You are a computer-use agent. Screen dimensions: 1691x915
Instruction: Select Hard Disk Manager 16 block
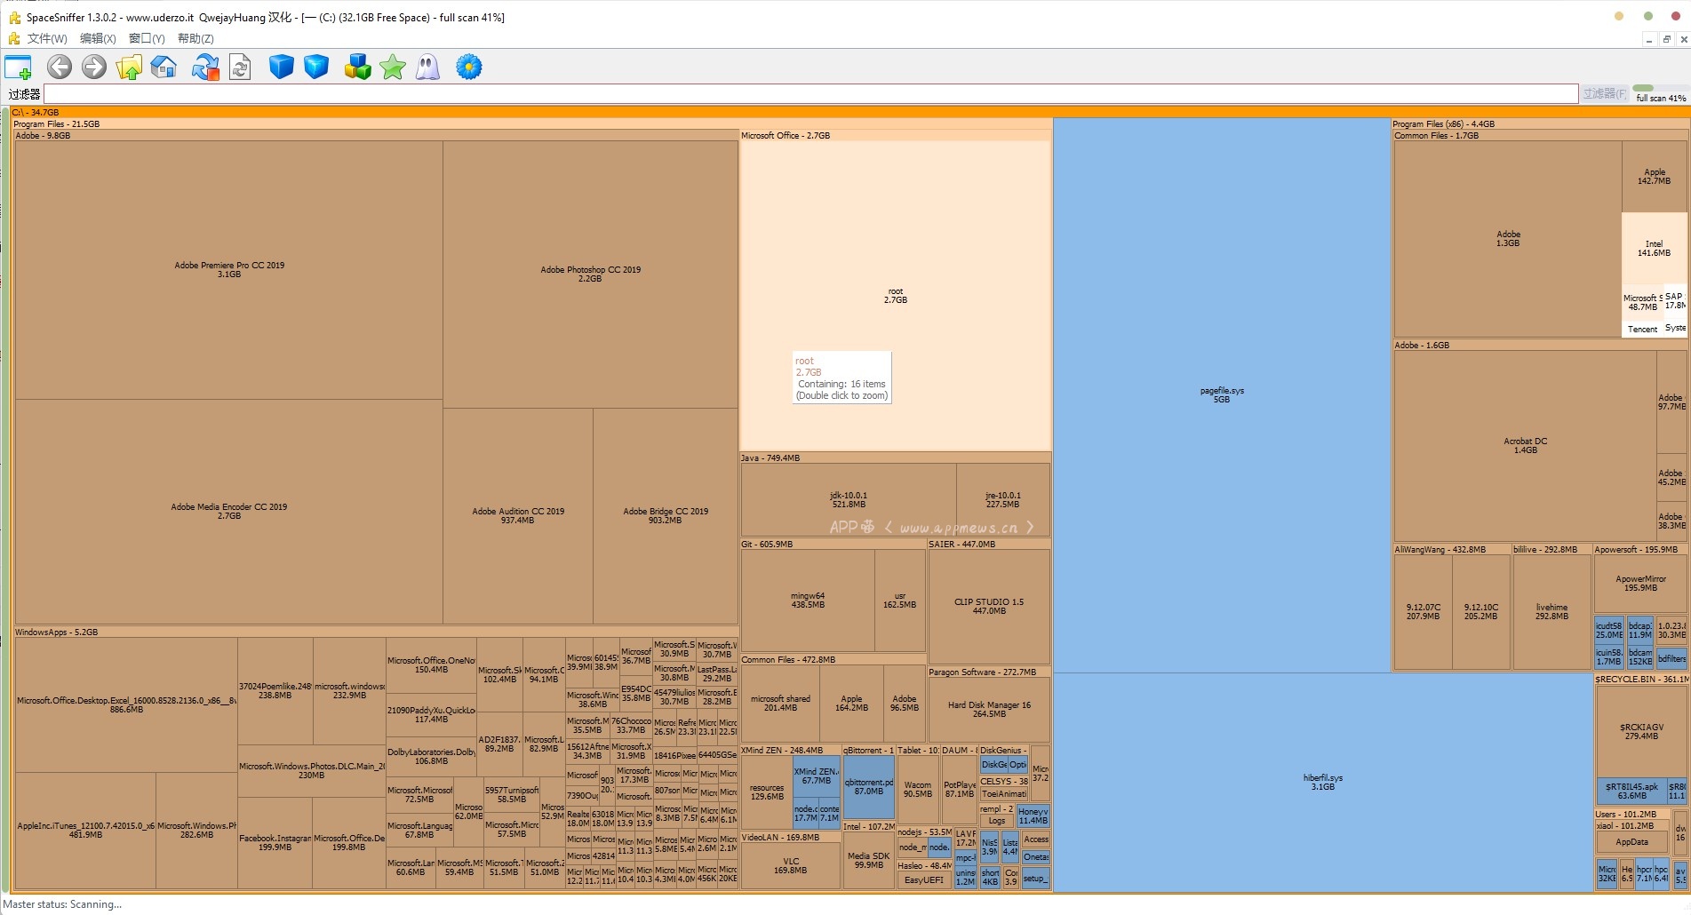pyautogui.click(x=989, y=709)
